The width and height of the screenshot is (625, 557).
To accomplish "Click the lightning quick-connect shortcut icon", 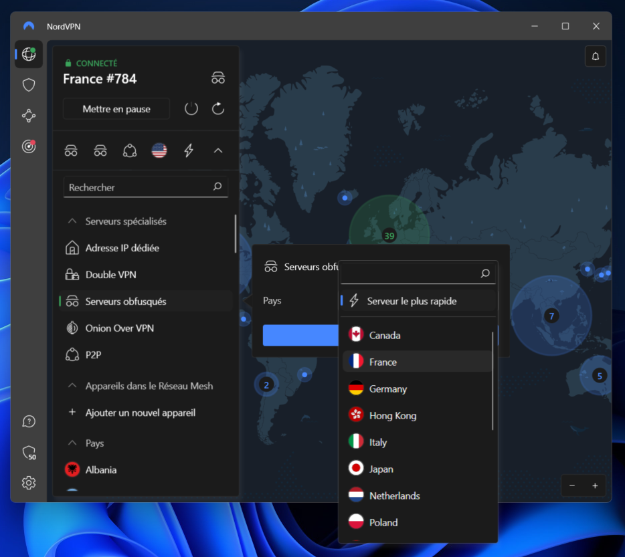I will coord(189,150).
